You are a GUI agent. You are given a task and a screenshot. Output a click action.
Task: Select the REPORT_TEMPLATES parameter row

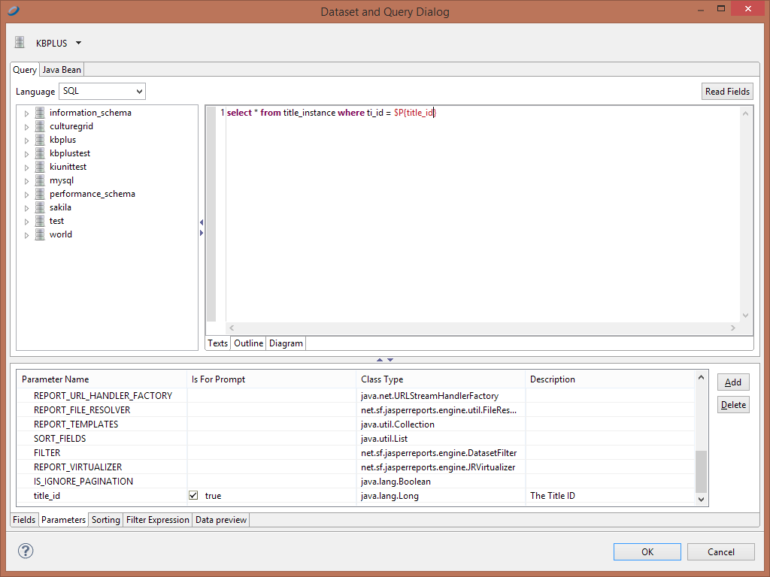click(356, 424)
